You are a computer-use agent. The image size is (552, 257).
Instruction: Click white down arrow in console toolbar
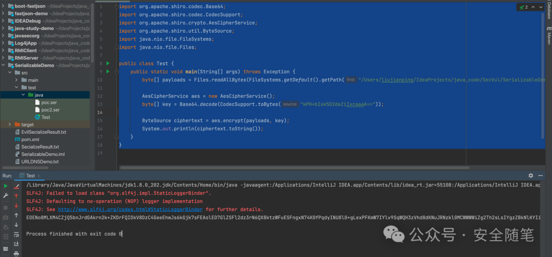16,225
